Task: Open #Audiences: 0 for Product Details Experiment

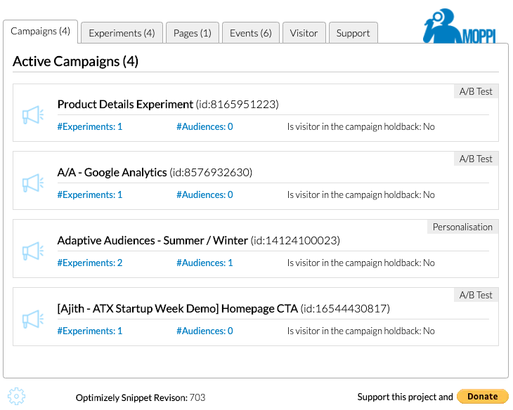Action: 204,126
